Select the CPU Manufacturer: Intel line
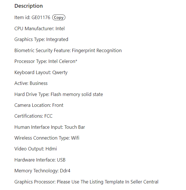 39,28
